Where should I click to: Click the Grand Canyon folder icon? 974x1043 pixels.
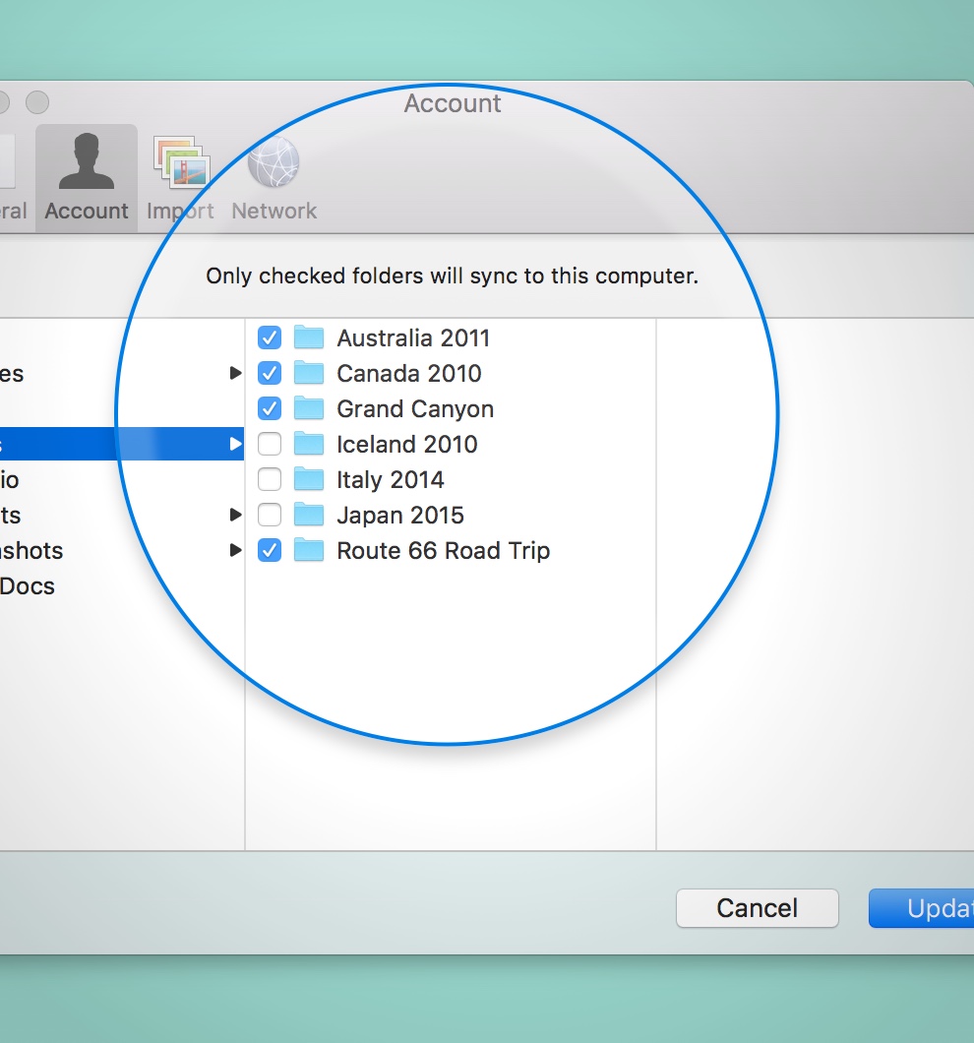(x=309, y=409)
